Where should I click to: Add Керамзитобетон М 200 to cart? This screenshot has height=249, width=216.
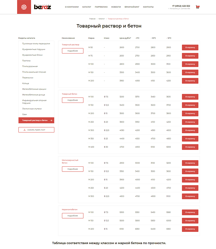pos(190,229)
